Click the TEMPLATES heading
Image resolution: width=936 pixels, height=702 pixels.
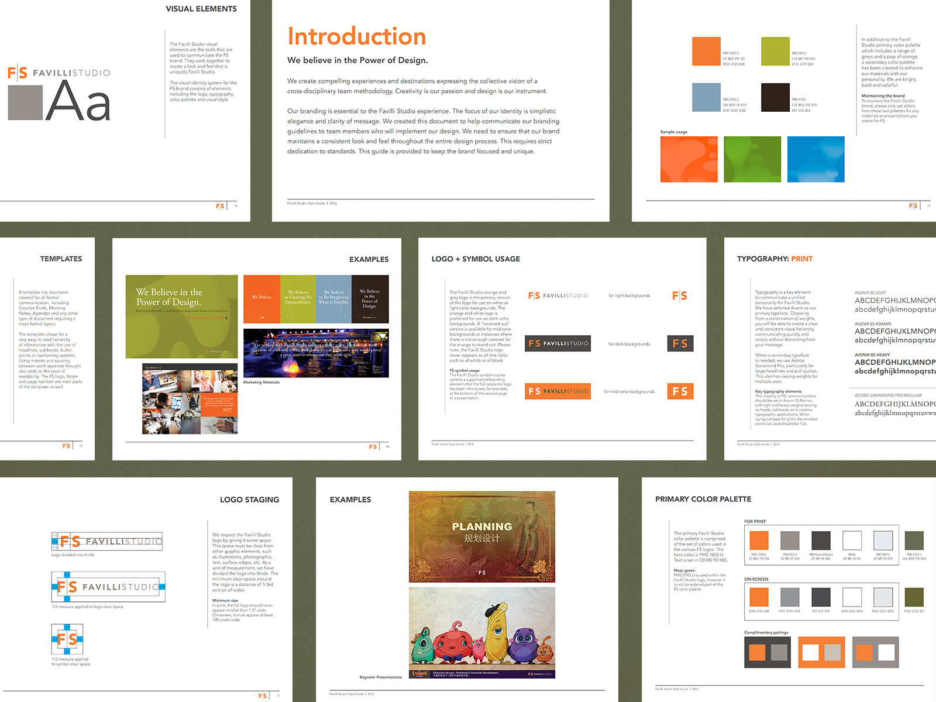coord(61,259)
